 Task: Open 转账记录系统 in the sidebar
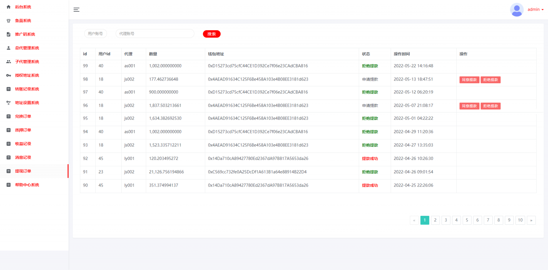coord(27,89)
